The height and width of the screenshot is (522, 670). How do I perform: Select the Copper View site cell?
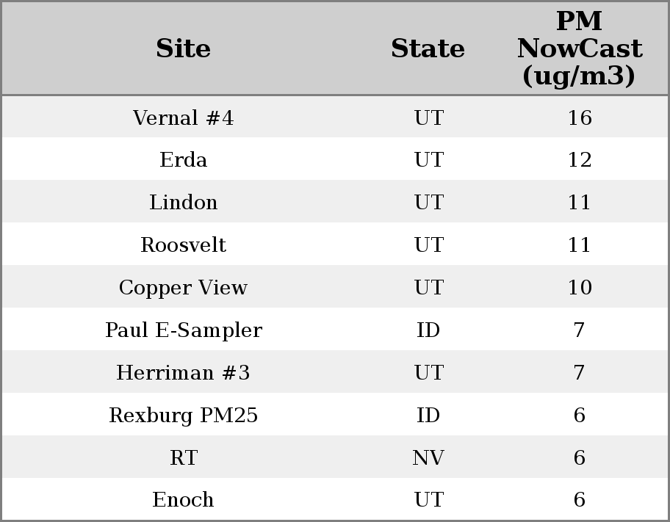click(x=183, y=288)
